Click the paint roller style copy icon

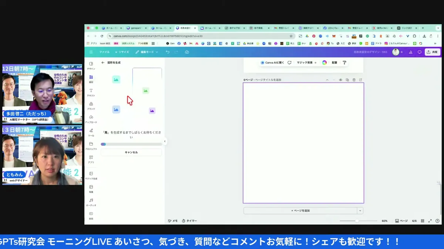(x=344, y=63)
